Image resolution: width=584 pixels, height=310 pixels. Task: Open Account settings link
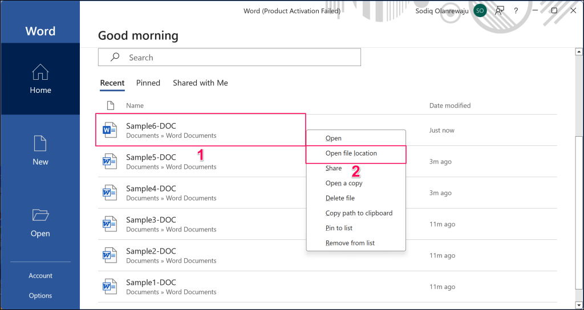(x=40, y=276)
